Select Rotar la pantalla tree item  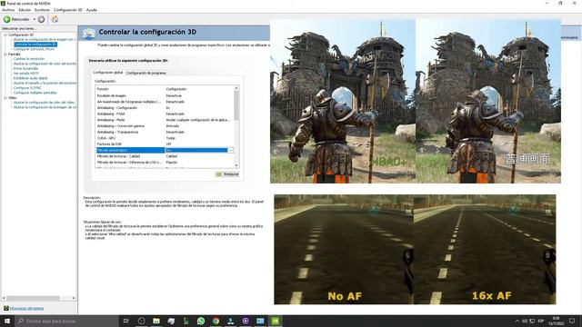coord(25,69)
